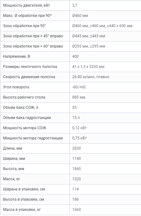Click the 'Напряжение, В' row label
Image resolution: width=141 pixels, height=216 pixels.
[x=17, y=56]
